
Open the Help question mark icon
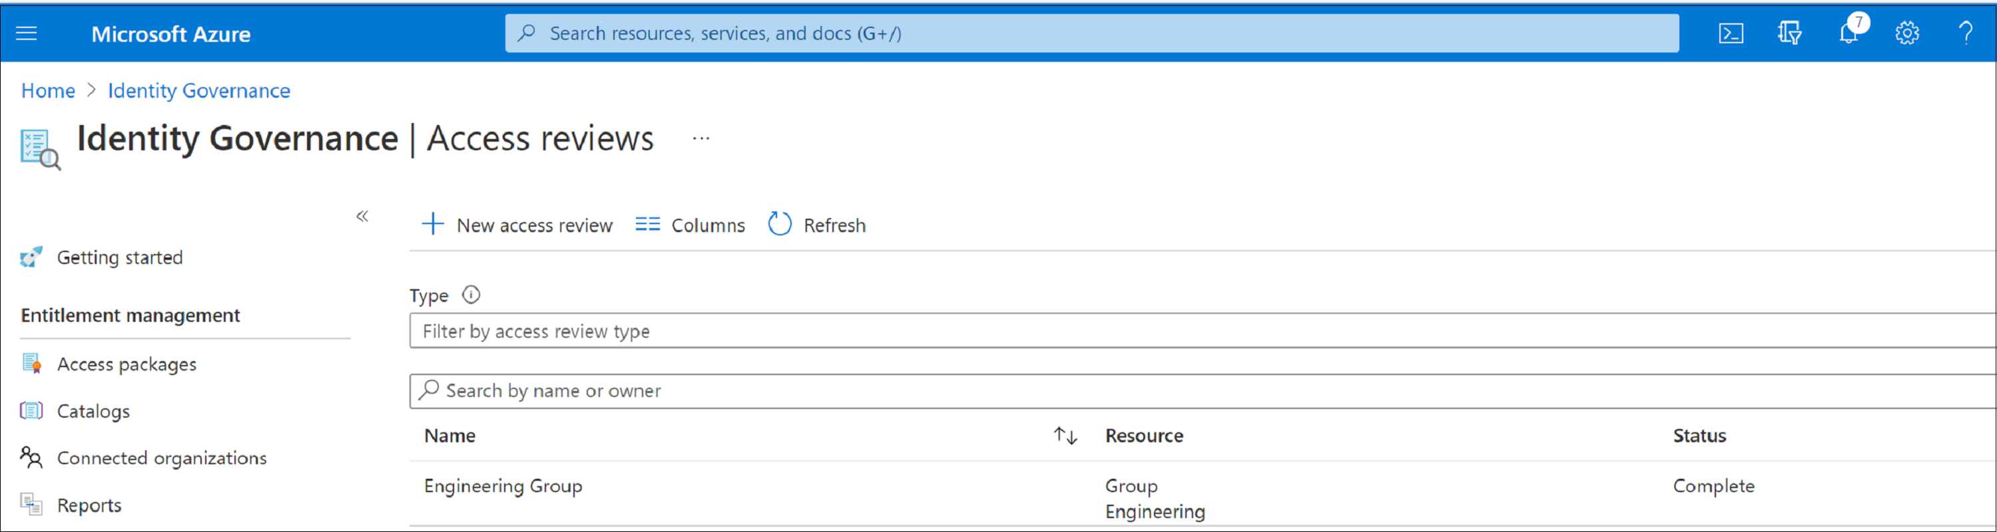(1965, 33)
